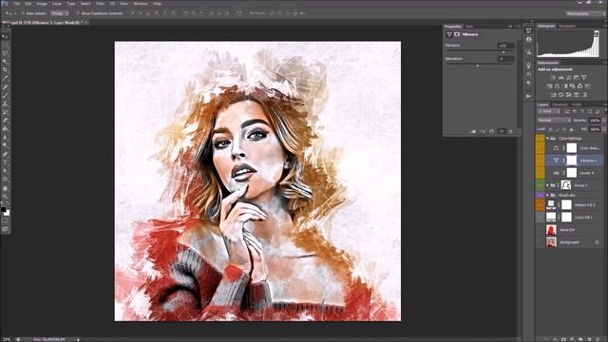Viewport: 608px width, 342px height.
Task: Hide the Color Settings group
Action: pos(540,139)
